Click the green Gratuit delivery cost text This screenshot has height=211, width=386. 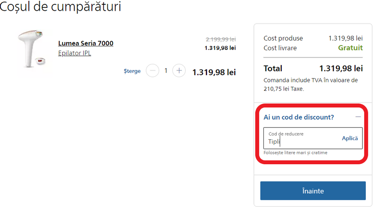click(x=350, y=48)
